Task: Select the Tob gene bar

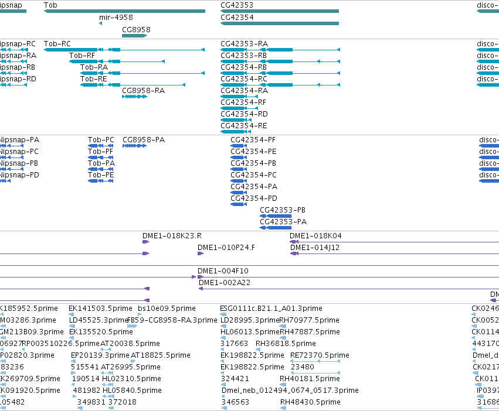Action: [124, 11]
